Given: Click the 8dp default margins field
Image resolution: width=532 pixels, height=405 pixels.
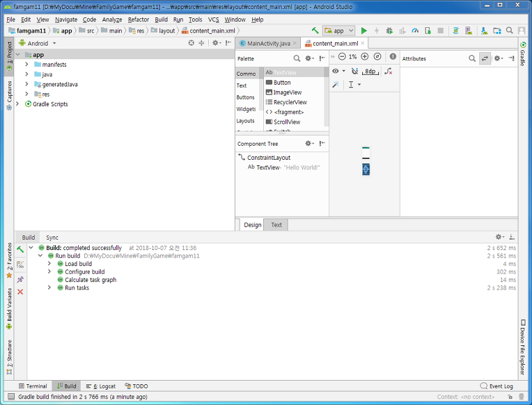Looking at the screenshot, I should tap(370, 71).
